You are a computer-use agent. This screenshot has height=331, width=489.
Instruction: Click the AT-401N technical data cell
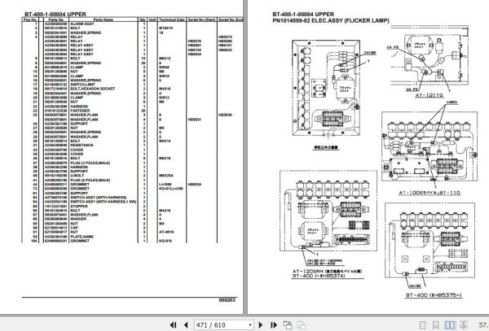[x=166, y=232]
